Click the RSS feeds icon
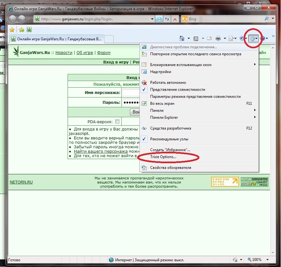281x267 pixels. (196, 38)
